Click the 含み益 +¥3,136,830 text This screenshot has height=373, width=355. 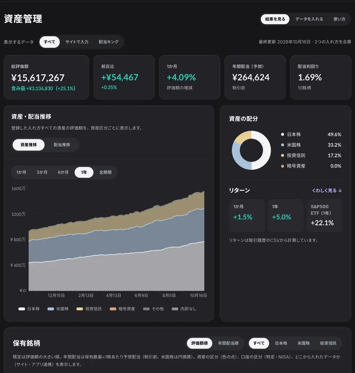(x=43, y=88)
